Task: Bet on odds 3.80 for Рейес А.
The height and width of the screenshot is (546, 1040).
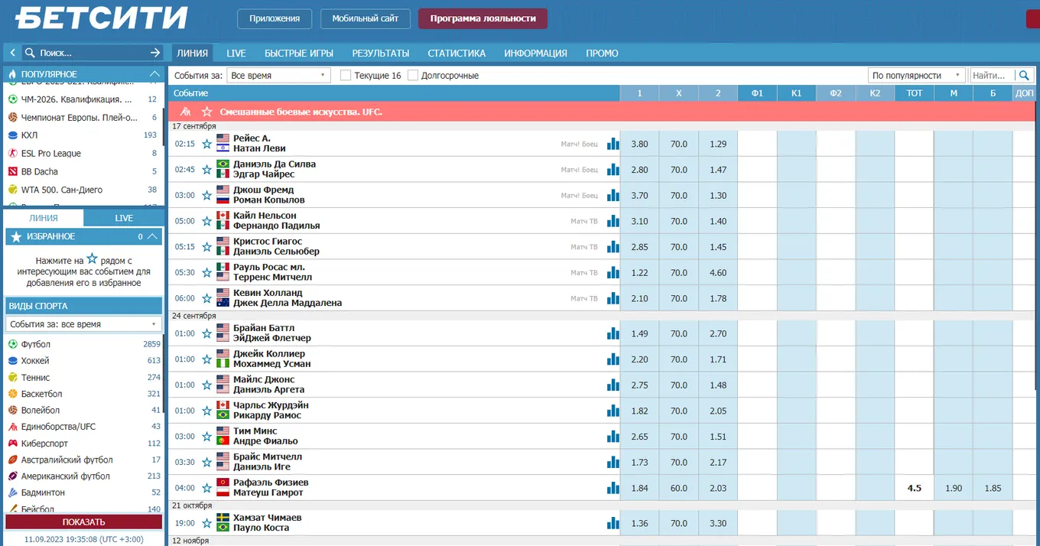Action: tap(639, 144)
